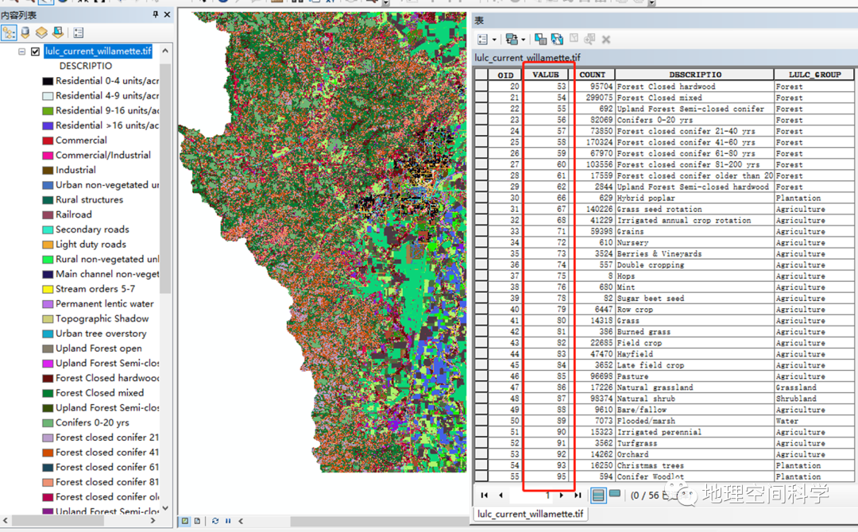
Task: Click Stream orders 5-7 yellow swatch
Action: [48, 289]
